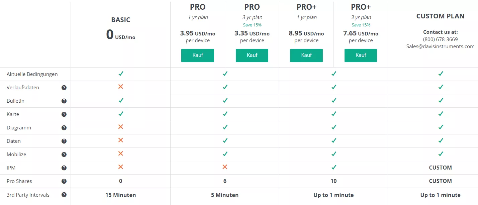Viewport: 478px width, 205px height.
Task: Click the IPM help icon
Action: point(64,168)
